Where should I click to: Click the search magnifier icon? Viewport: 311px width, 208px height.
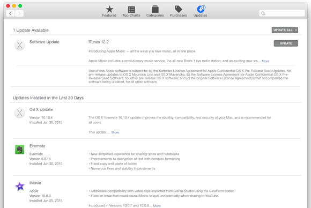click(263, 13)
